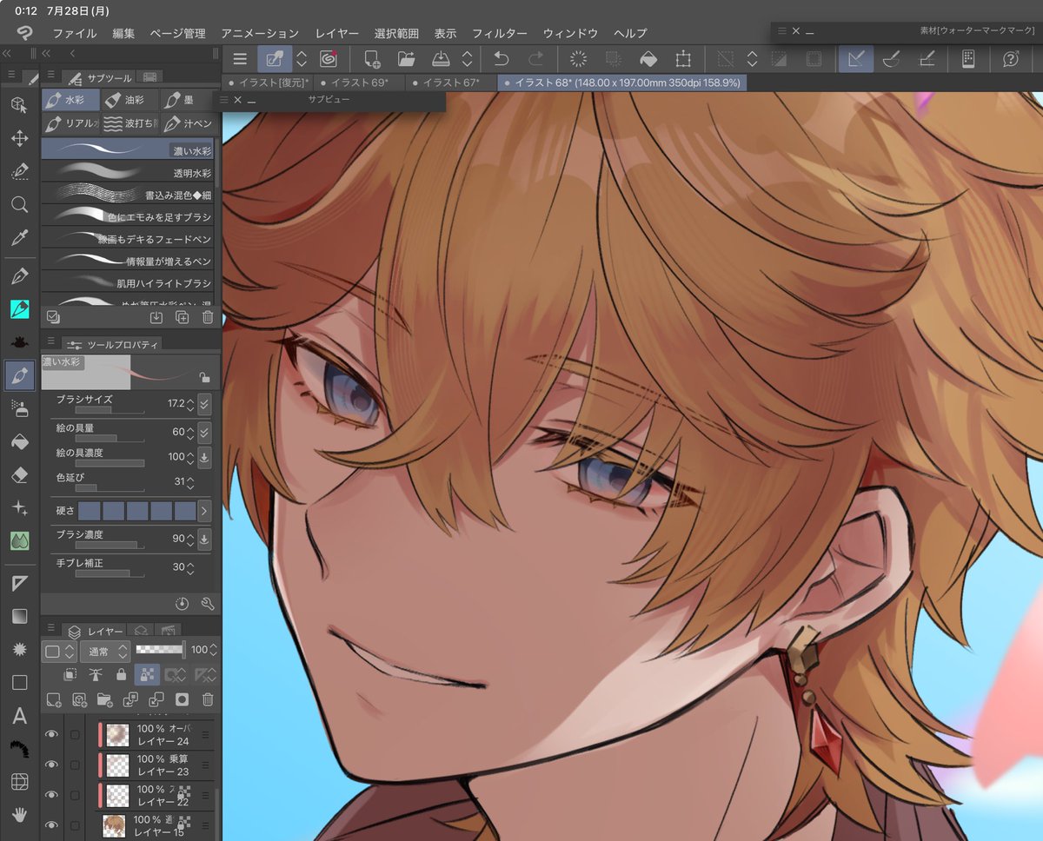This screenshot has width=1043, height=841.
Task: Click the Open file folder icon
Action: pyautogui.click(x=406, y=59)
